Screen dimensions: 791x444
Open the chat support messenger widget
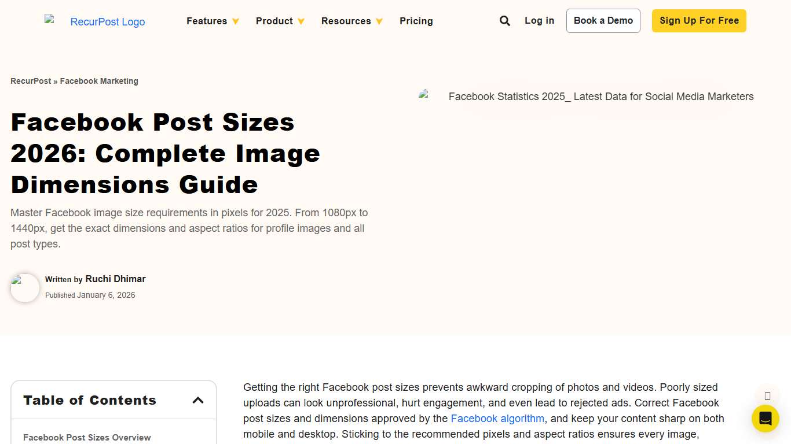click(765, 418)
